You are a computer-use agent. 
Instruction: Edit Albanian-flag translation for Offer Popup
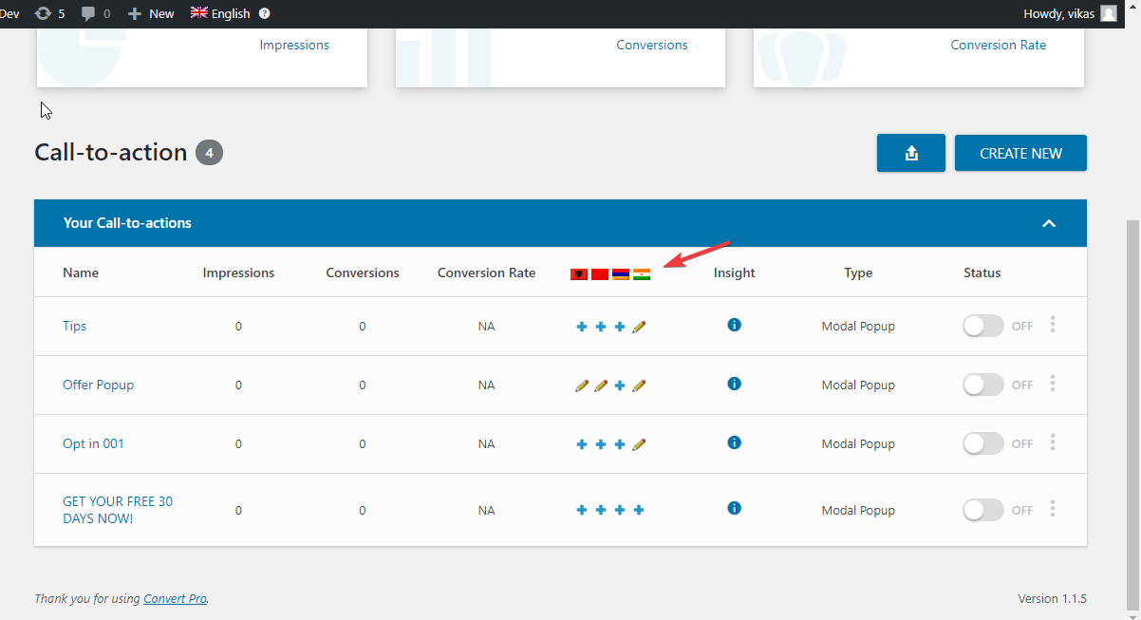click(582, 385)
